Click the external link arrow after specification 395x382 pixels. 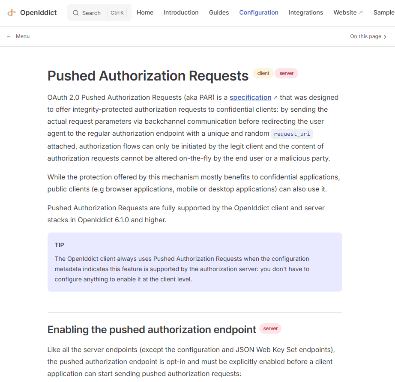coord(275,98)
